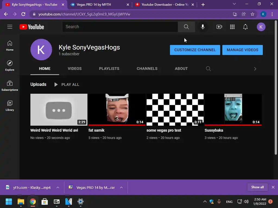This screenshot has width=278, height=208.
Task: Open the YouTube hamburger guide menu
Action: [x=10, y=27]
